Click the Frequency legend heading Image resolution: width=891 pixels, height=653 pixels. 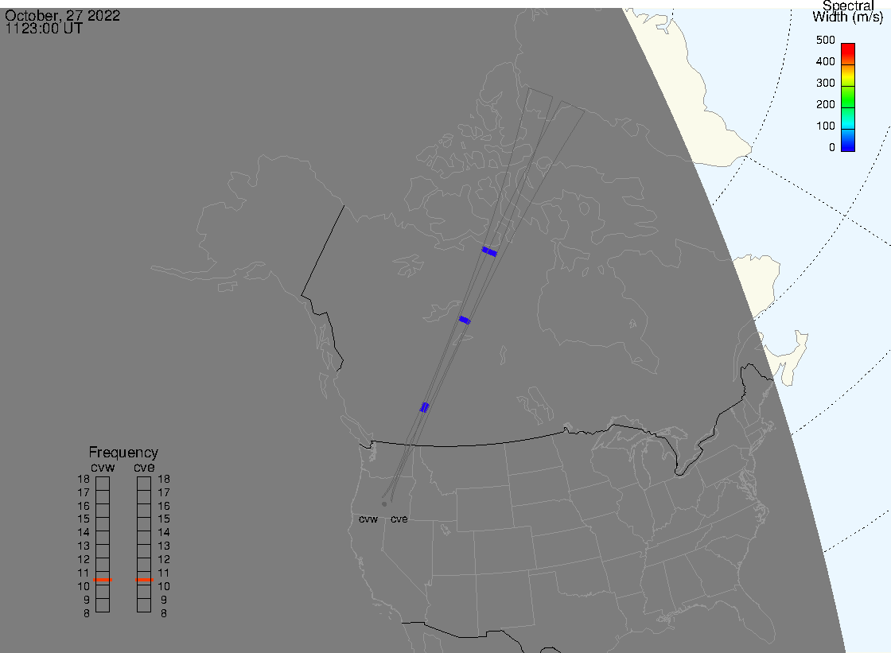tap(123, 453)
